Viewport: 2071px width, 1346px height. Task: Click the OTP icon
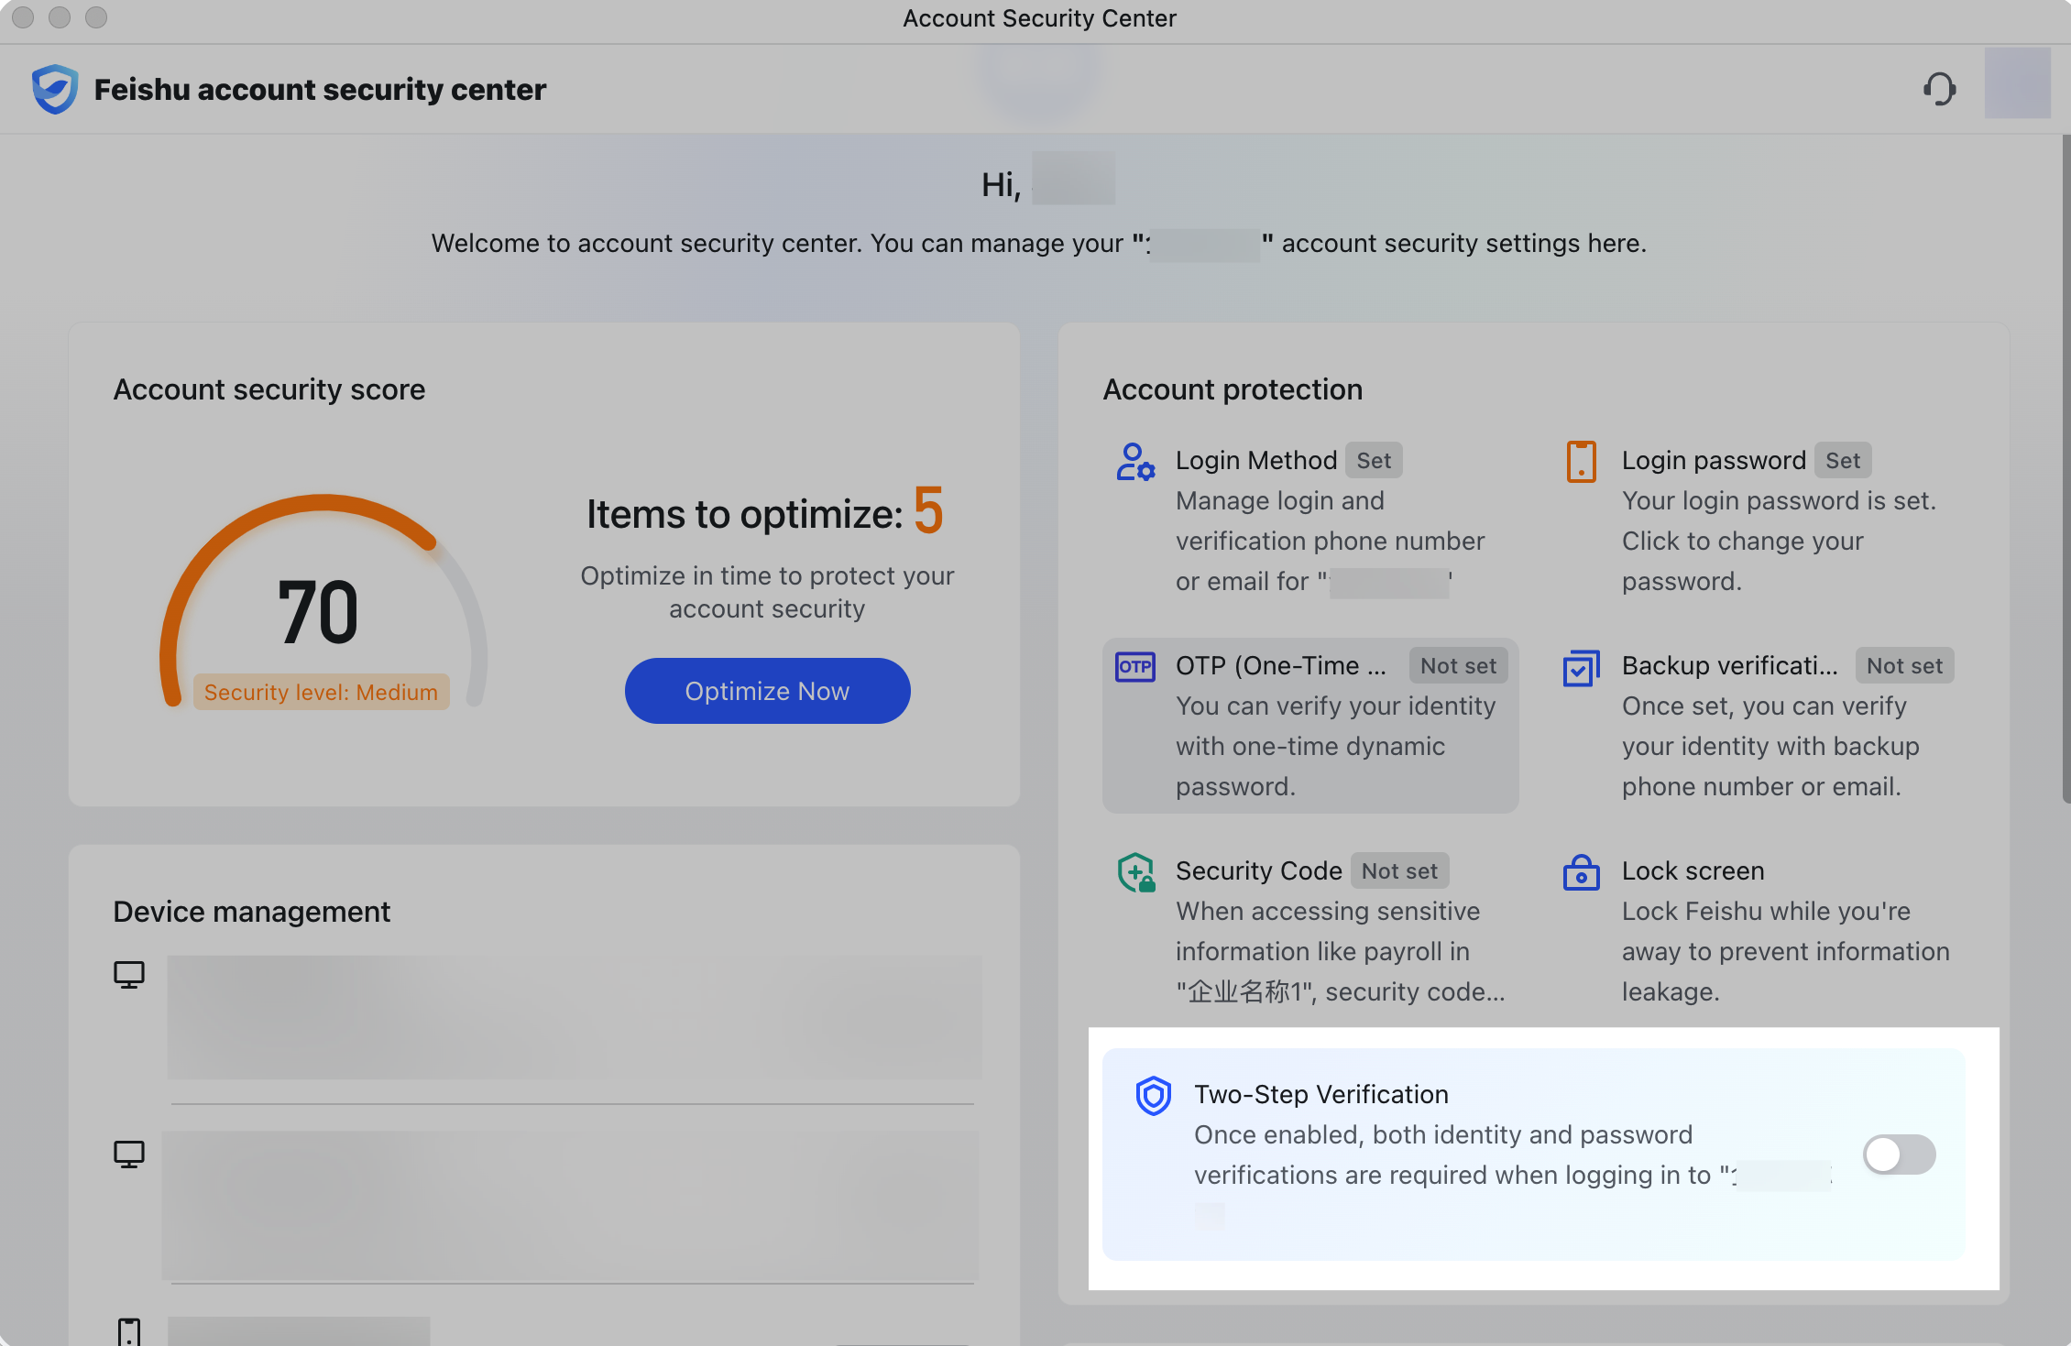(1134, 667)
